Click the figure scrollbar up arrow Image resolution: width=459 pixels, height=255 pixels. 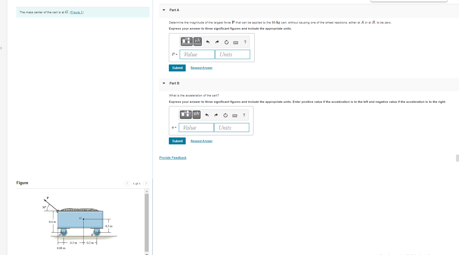click(x=147, y=191)
